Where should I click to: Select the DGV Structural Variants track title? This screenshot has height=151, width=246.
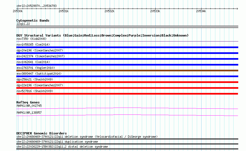tap(102, 35)
